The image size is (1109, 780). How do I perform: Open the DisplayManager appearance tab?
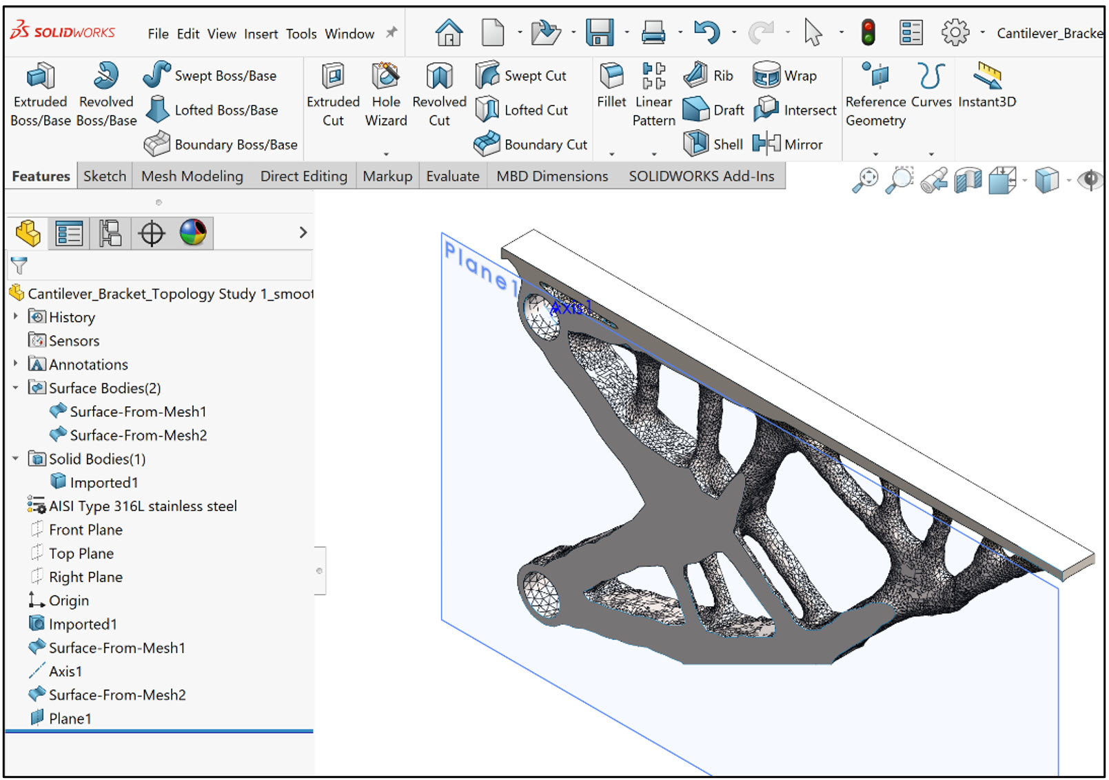coord(193,232)
